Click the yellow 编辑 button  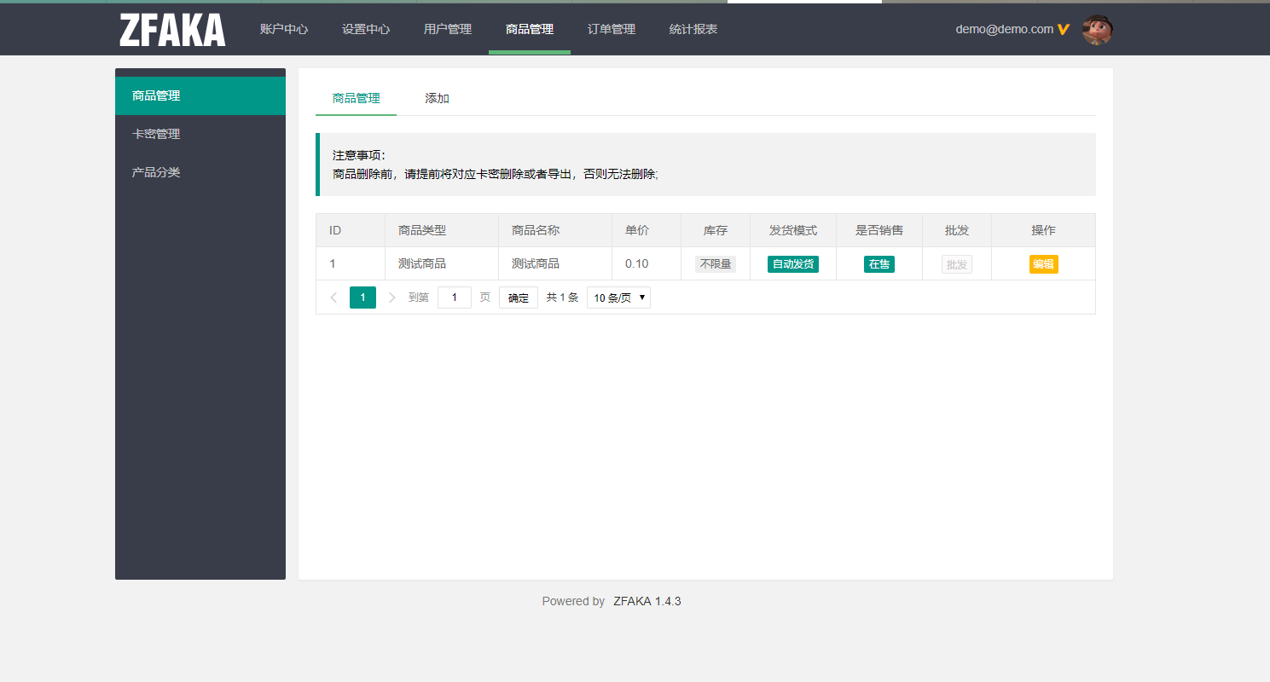(x=1043, y=264)
